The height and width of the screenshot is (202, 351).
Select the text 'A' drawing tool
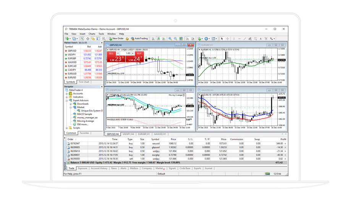(260, 39)
